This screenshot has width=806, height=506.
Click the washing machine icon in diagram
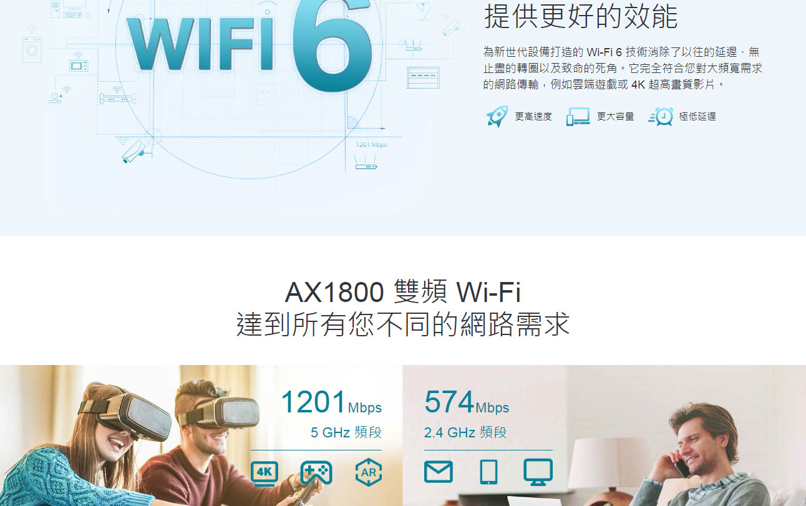[31, 49]
